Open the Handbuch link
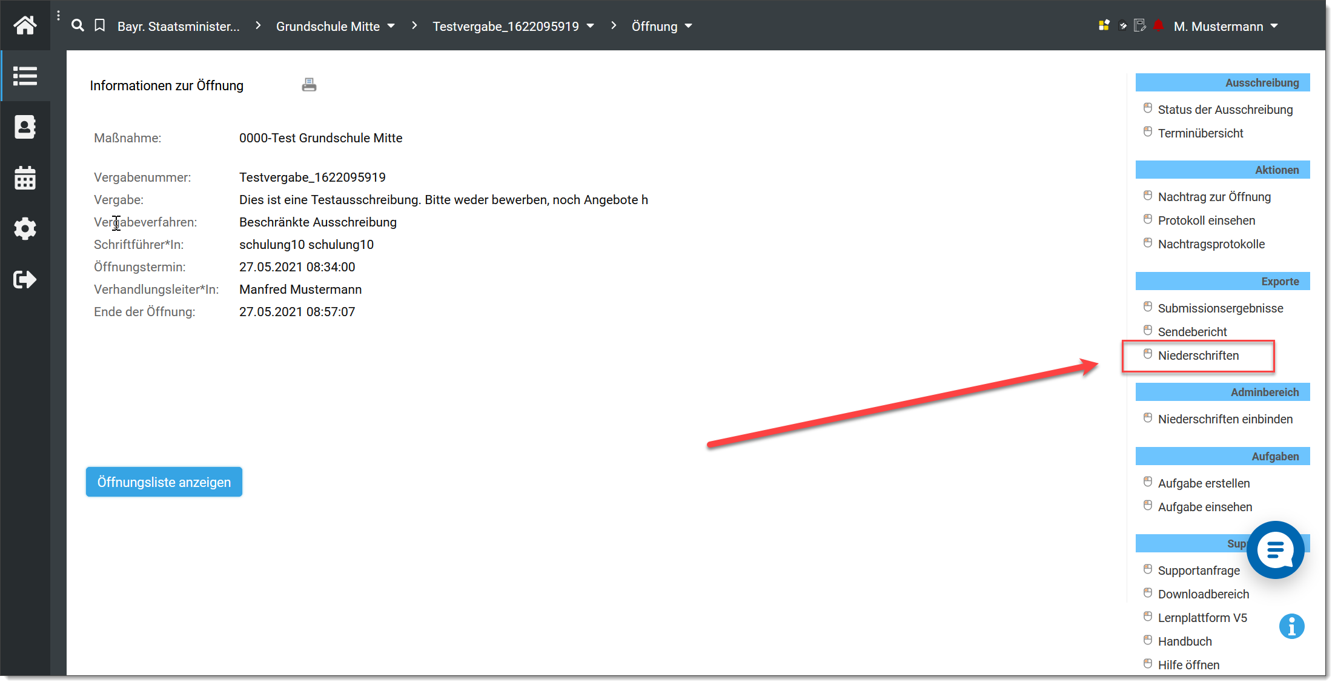The height and width of the screenshot is (685, 1335). (x=1185, y=641)
